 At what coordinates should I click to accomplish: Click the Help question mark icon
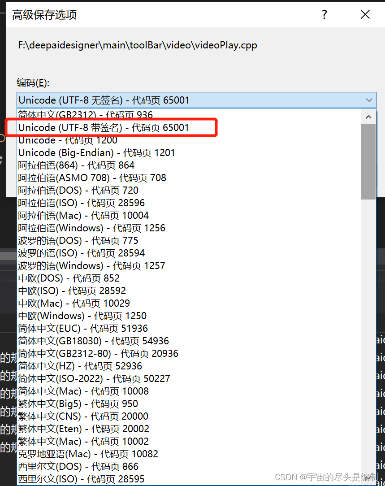click(324, 15)
